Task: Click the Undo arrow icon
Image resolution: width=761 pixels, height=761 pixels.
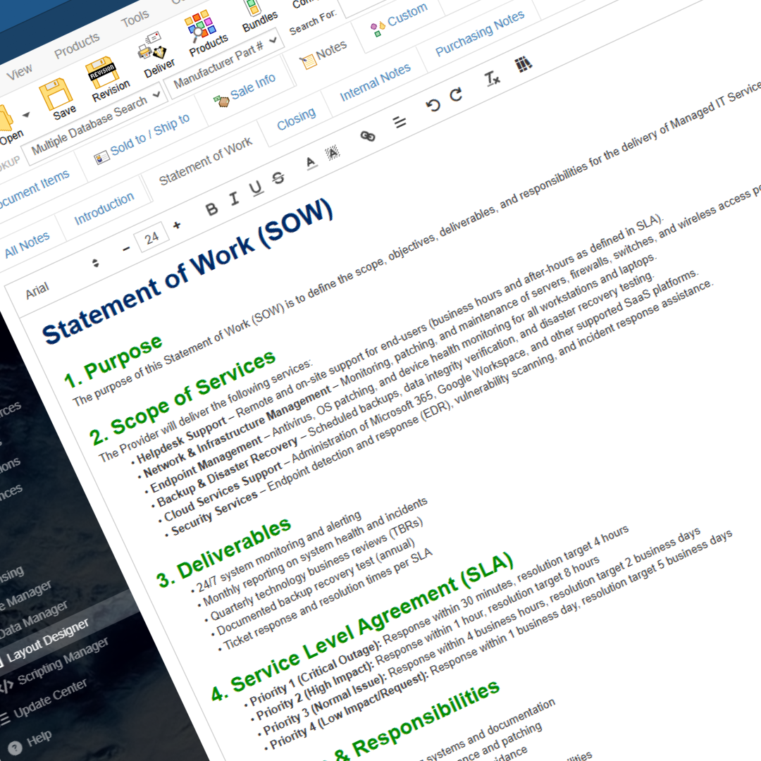Action: (433, 105)
